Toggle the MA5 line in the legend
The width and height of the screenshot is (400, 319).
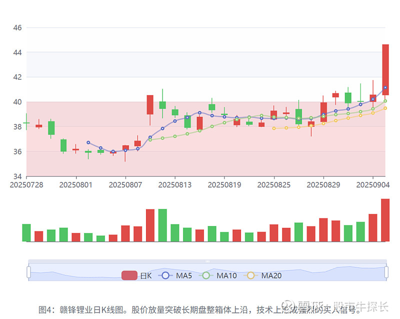(x=175, y=275)
